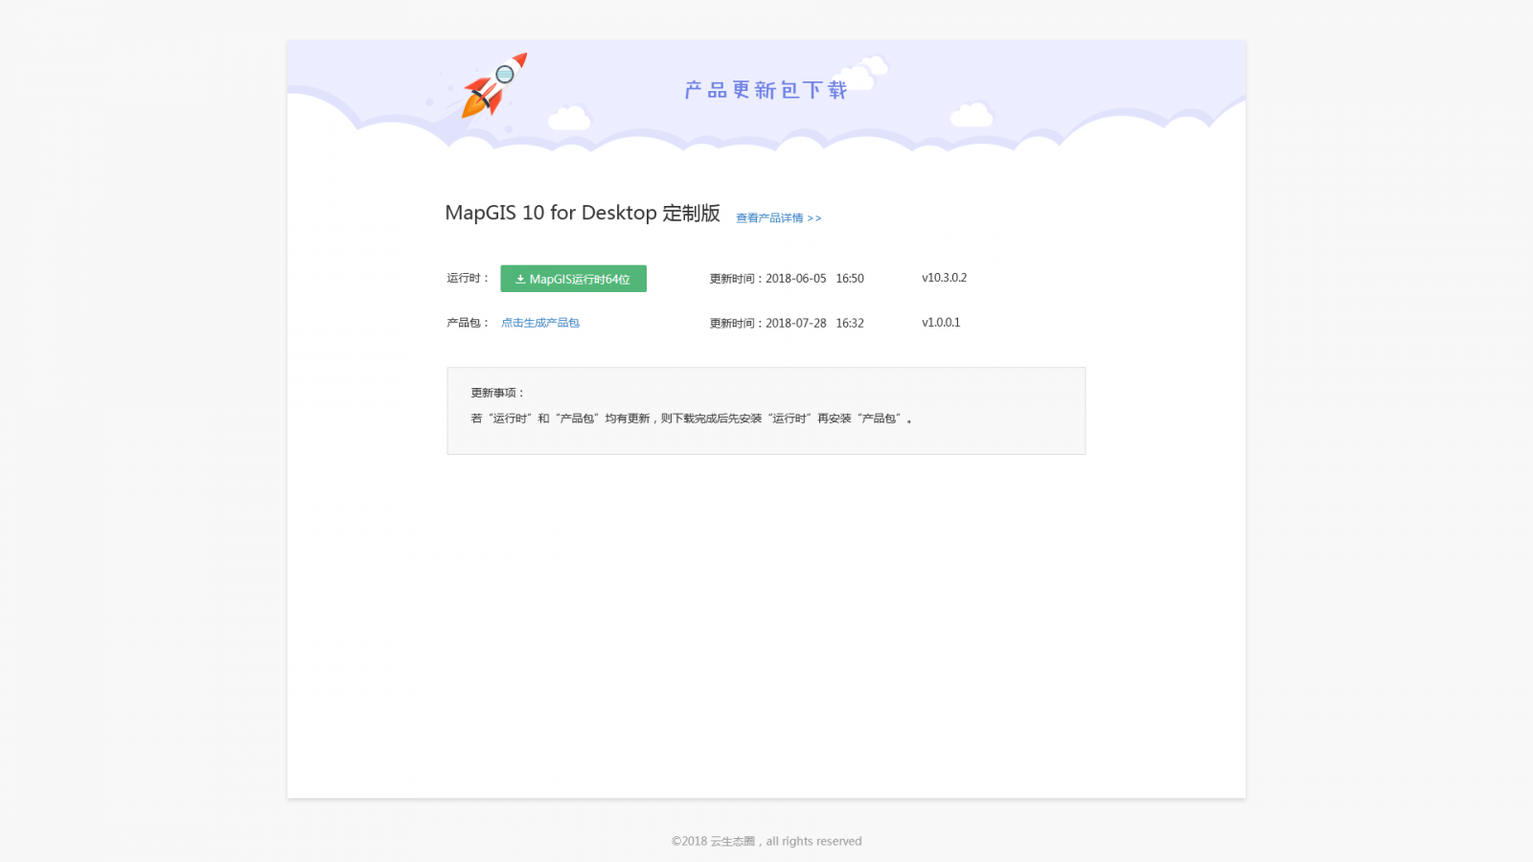Viewport: 1533px width, 862px height.
Task: Click the product package version v1.0.0.1
Action: [x=941, y=323]
